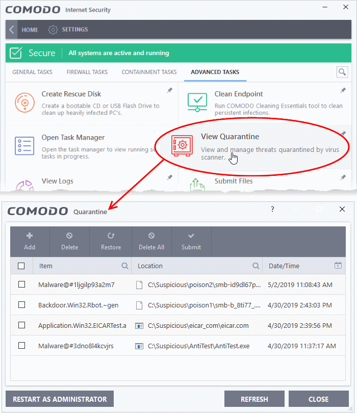Click Delete All in quarantine toolbar
Screen dimensions: 357x413
coord(151,236)
